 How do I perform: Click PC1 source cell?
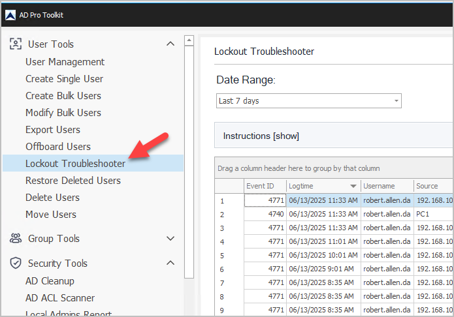pos(434,214)
